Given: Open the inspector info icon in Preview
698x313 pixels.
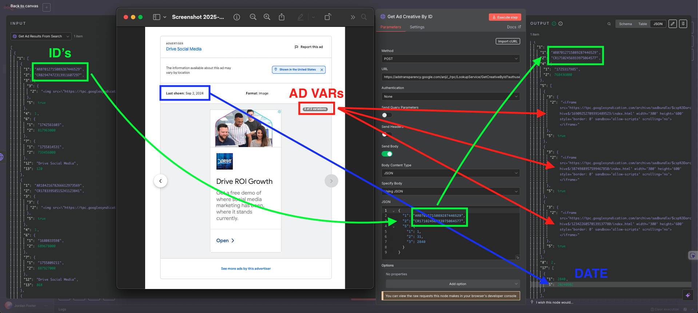Looking at the screenshot, I should click(237, 17).
